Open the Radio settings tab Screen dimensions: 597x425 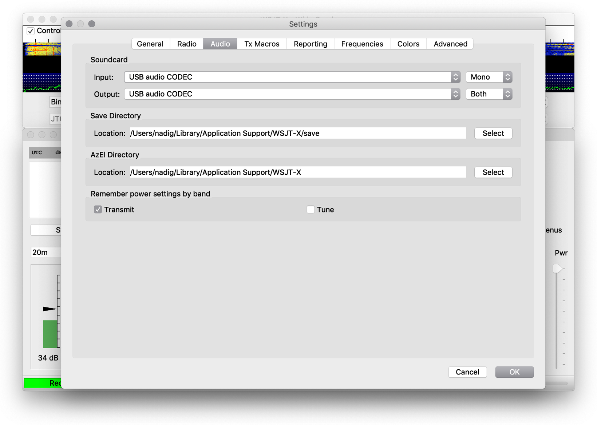pos(187,44)
